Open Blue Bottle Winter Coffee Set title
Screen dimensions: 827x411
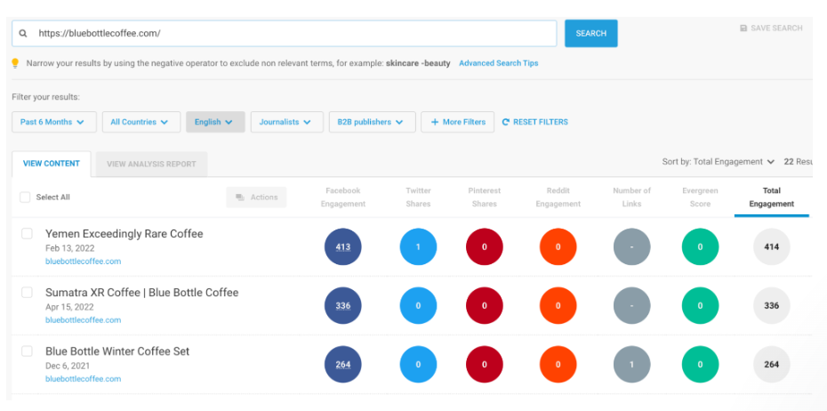tap(117, 351)
